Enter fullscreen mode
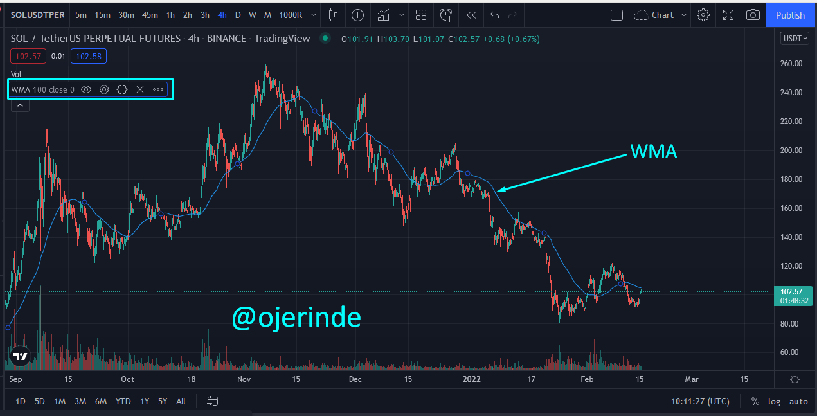The width and height of the screenshot is (817, 416). [728, 15]
